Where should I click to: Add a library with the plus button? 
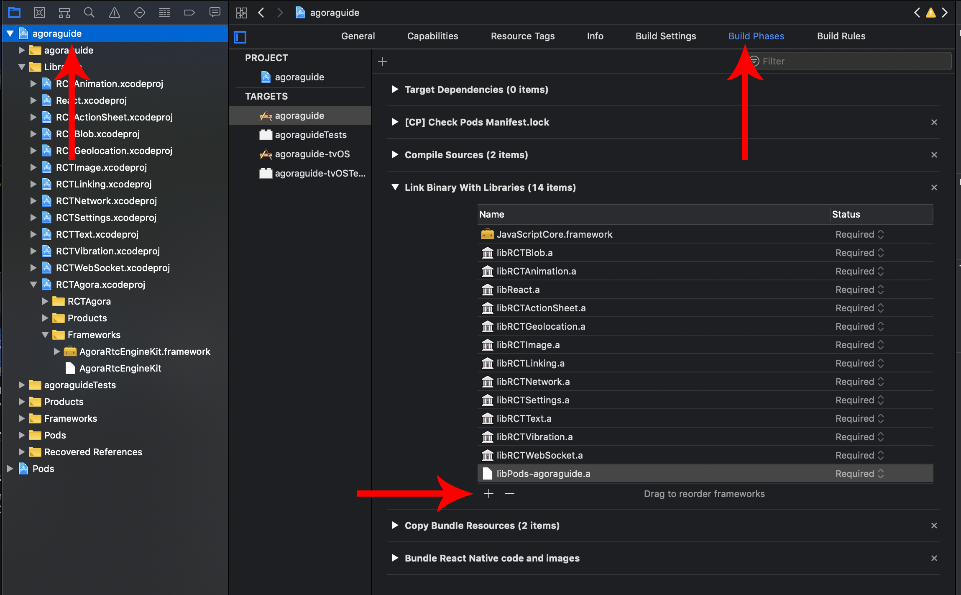(x=488, y=494)
